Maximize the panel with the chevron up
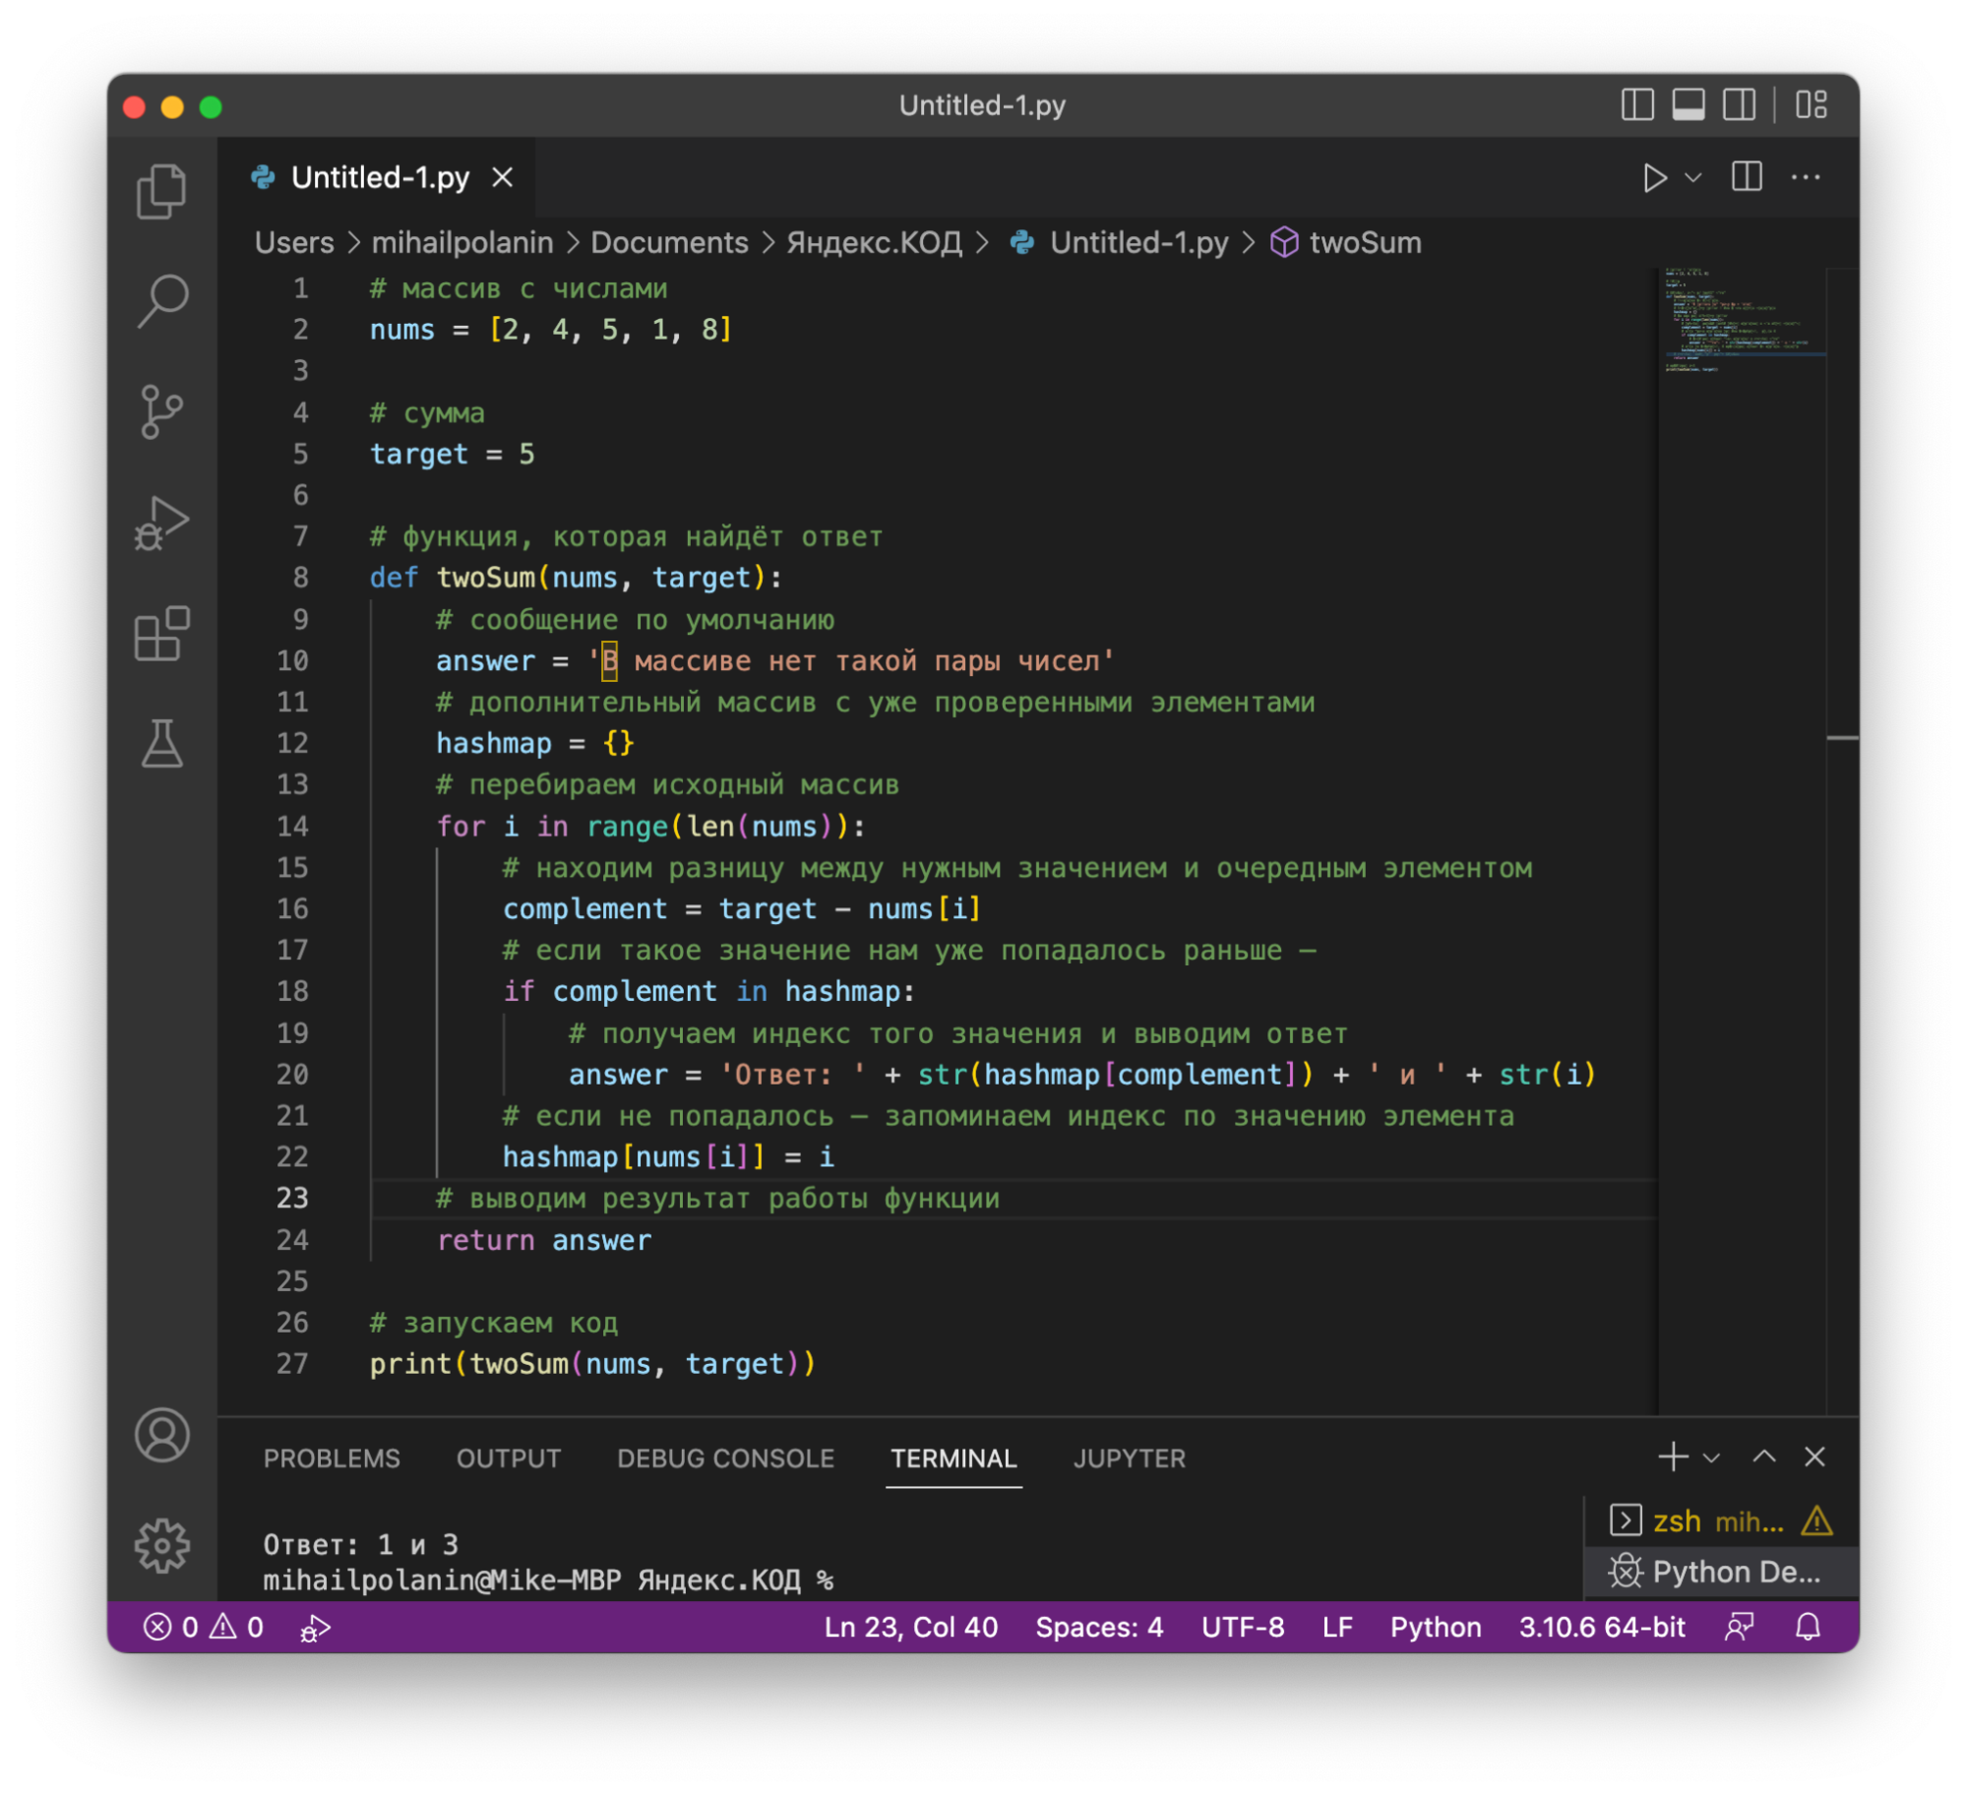 (1763, 1456)
